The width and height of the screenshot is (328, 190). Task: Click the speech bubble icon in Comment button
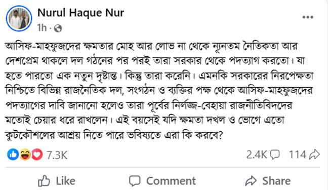(x=135, y=181)
